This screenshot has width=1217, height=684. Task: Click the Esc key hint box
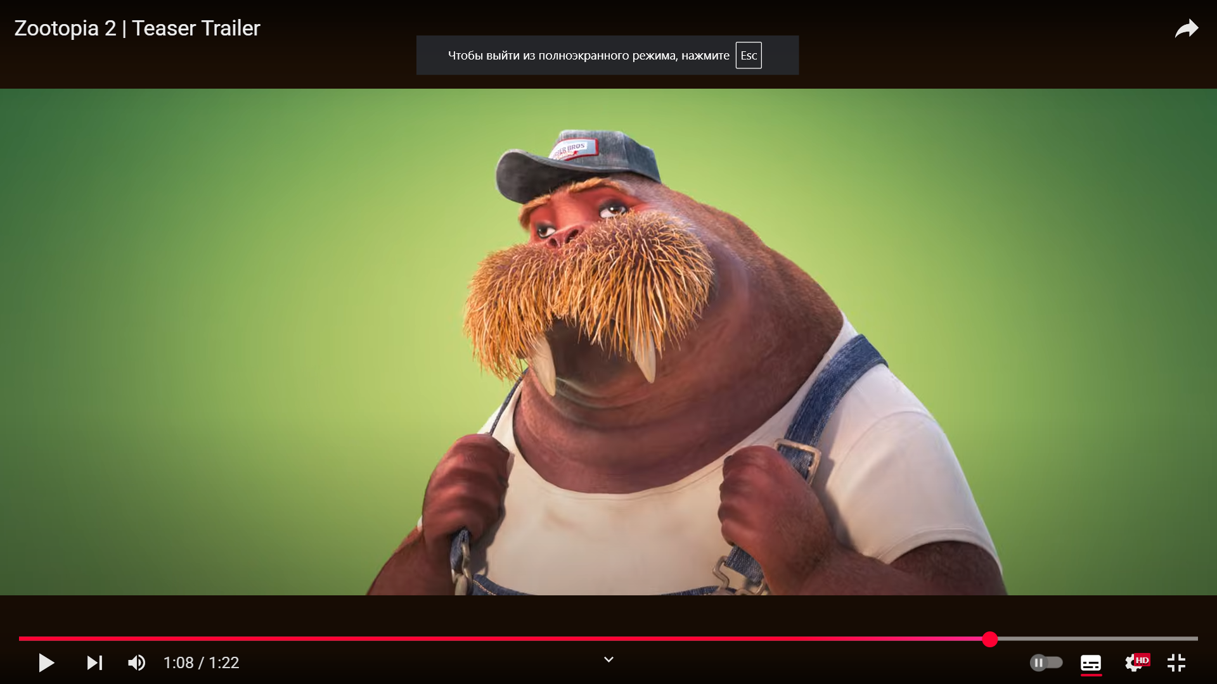tap(749, 55)
